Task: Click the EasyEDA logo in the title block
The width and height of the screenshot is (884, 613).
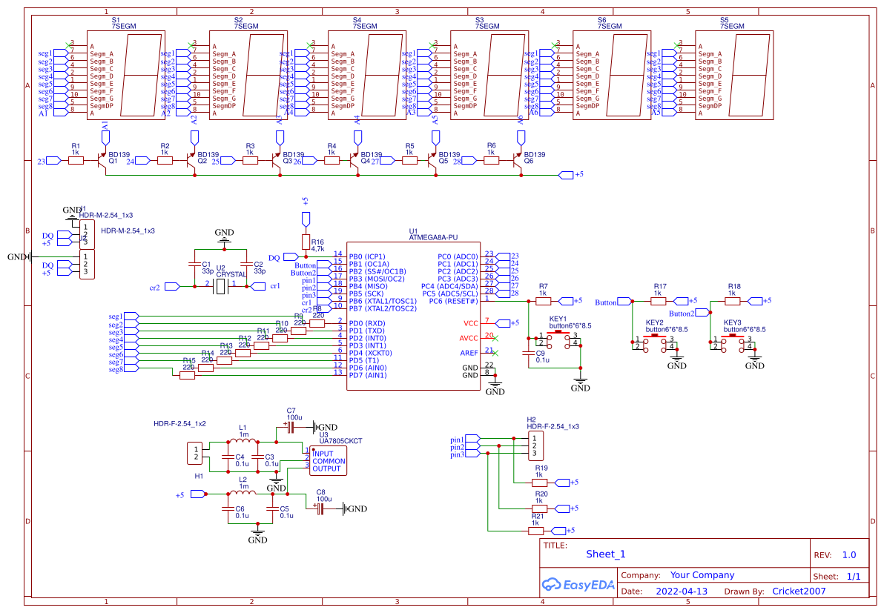Action: [x=577, y=584]
